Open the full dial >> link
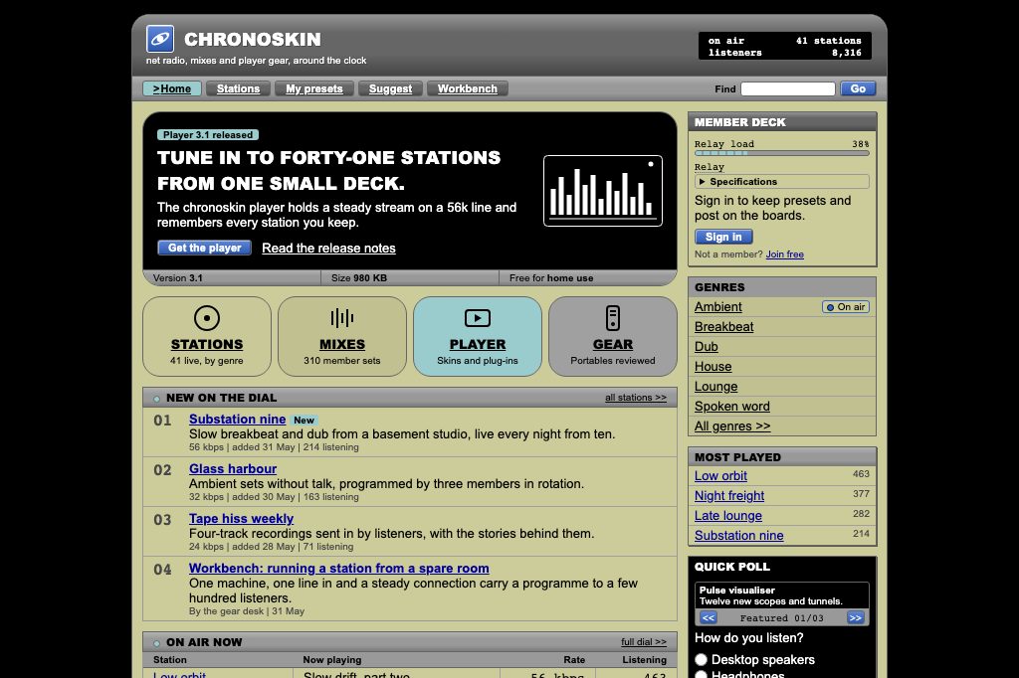The height and width of the screenshot is (678, 1019). pyautogui.click(x=644, y=641)
